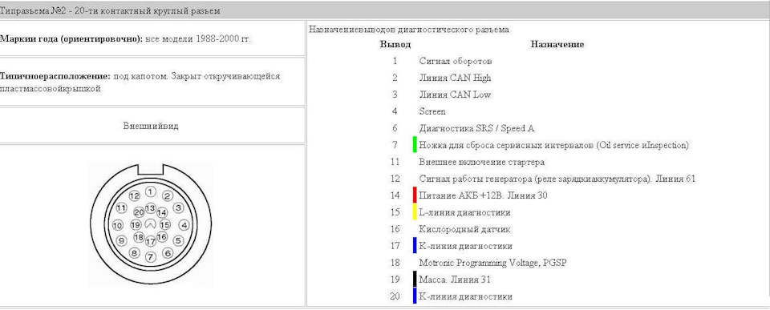Click 'Линия CAN Low' row text
This screenshot has width=770, height=310.
tap(456, 95)
